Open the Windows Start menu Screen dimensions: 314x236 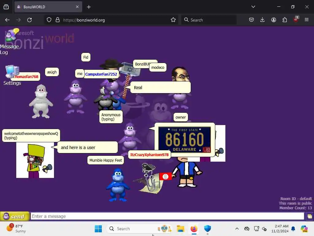click(98, 229)
